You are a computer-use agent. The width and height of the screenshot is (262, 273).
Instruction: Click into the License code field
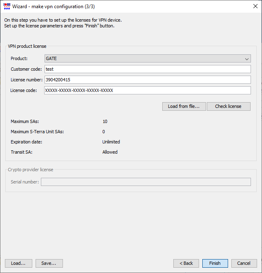[x=148, y=90]
